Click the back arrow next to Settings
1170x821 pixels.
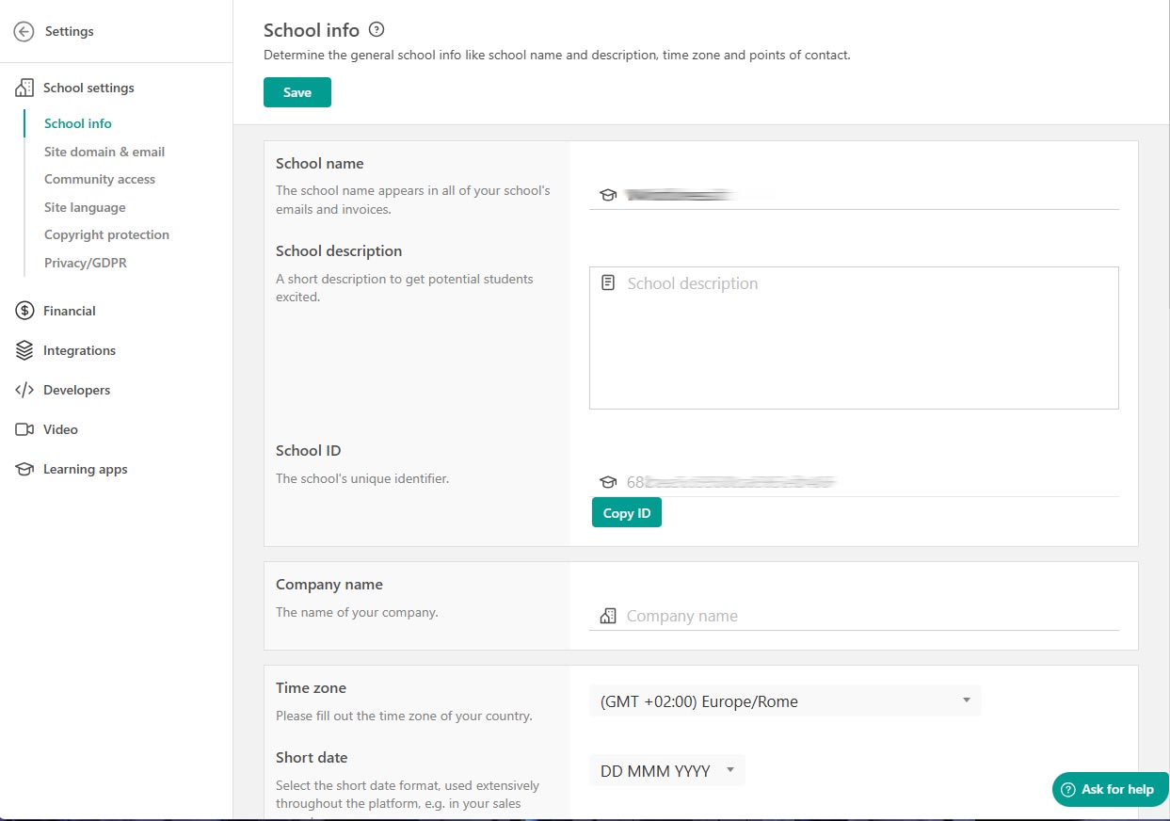point(23,31)
